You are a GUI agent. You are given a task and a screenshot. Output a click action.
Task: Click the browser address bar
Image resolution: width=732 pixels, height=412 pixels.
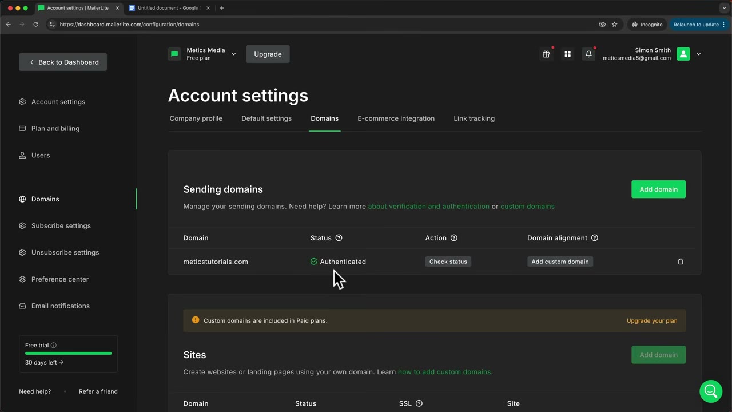320,25
